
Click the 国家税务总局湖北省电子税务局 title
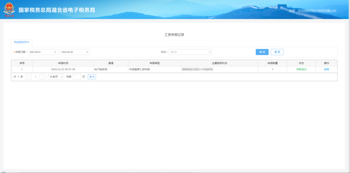tap(57, 10)
